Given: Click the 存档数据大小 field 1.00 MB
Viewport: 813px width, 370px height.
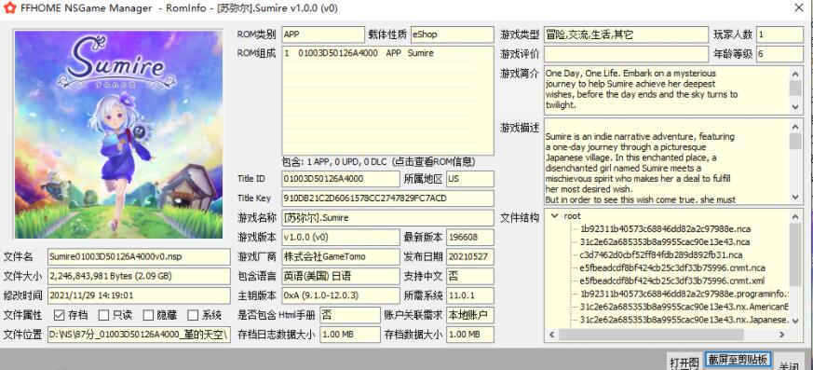Looking at the screenshot, I should [470, 335].
